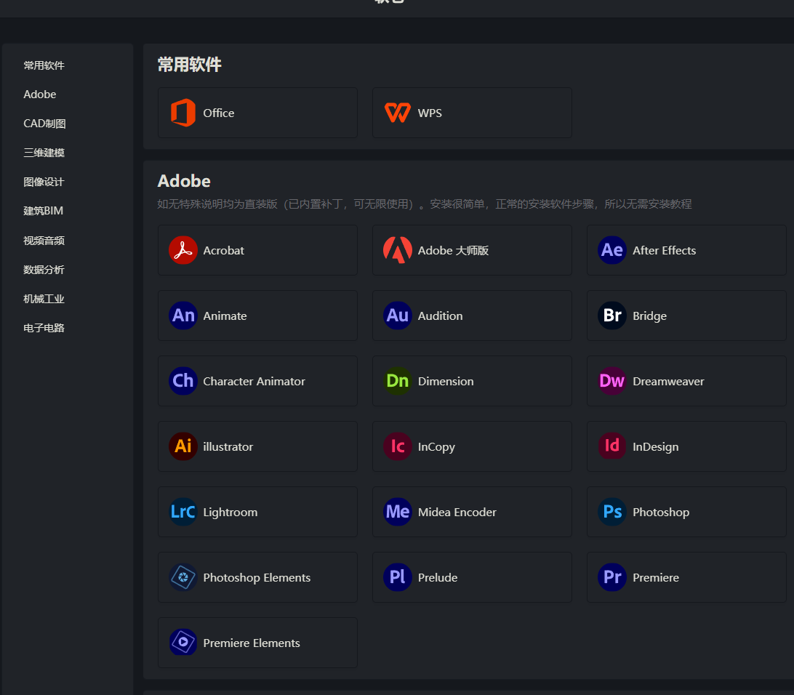
Task: Click the Prelude text label
Action: [x=438, y=577]
